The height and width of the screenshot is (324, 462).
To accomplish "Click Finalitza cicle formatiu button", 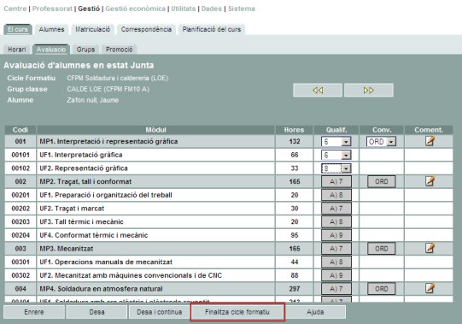I will click(237, 312).
